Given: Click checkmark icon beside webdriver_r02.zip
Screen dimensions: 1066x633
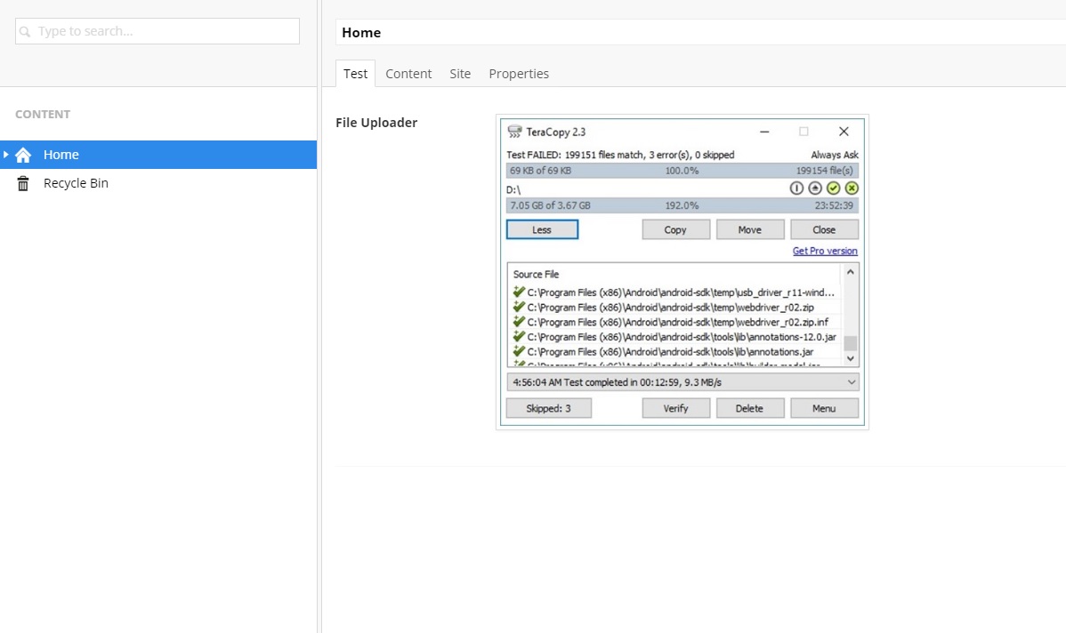Looking at the screenshot, I should click(519, 307).
